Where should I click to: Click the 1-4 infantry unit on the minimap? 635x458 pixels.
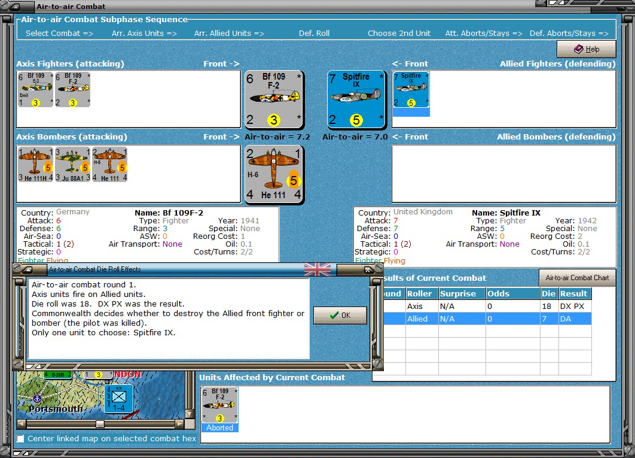[x=118, y=398]
